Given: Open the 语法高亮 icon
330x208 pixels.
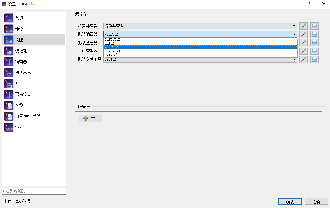Looking at the screenshot, I should (x=9, y=73).
